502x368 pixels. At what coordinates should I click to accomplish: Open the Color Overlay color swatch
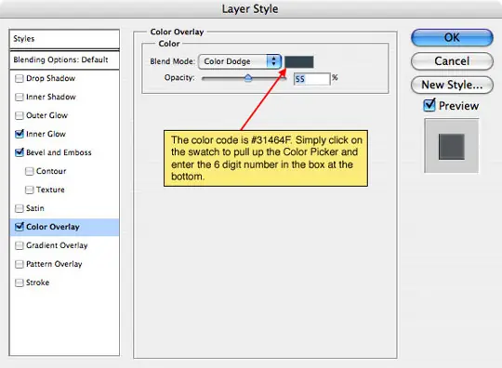299,61
